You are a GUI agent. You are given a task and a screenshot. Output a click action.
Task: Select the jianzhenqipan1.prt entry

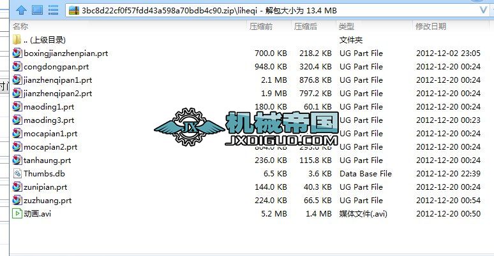click(57, 80)
